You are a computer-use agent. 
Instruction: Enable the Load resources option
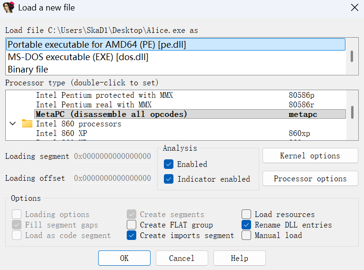[246, 214]
